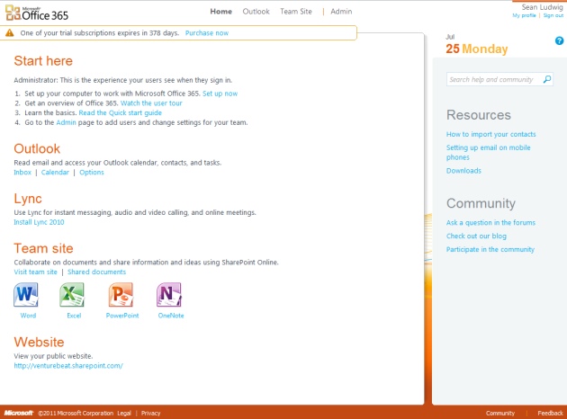Click the 25 Monday date text

pyautogui.click(x=477, y=49)
